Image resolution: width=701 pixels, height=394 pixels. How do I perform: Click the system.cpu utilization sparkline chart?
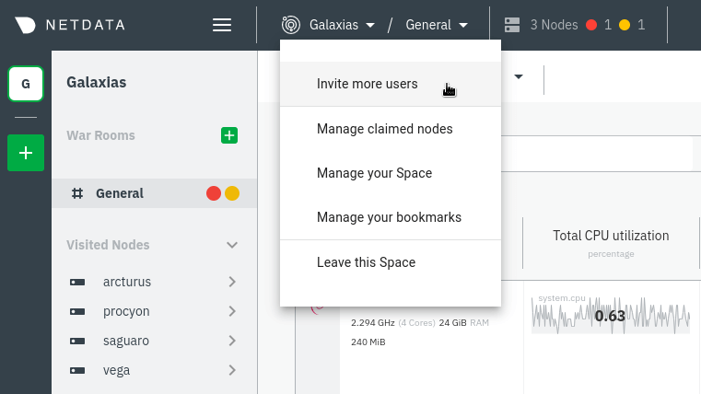coord(610,316)
